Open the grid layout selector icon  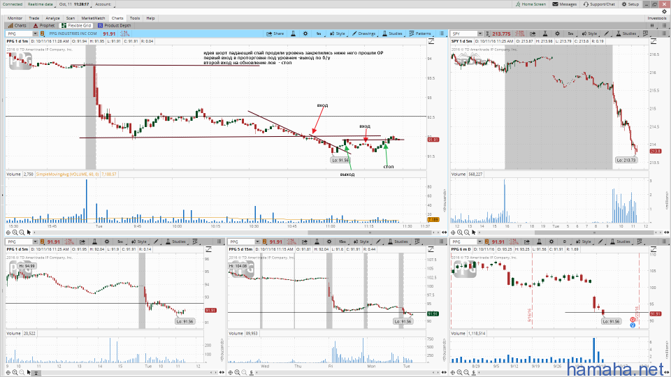point(652,26)
